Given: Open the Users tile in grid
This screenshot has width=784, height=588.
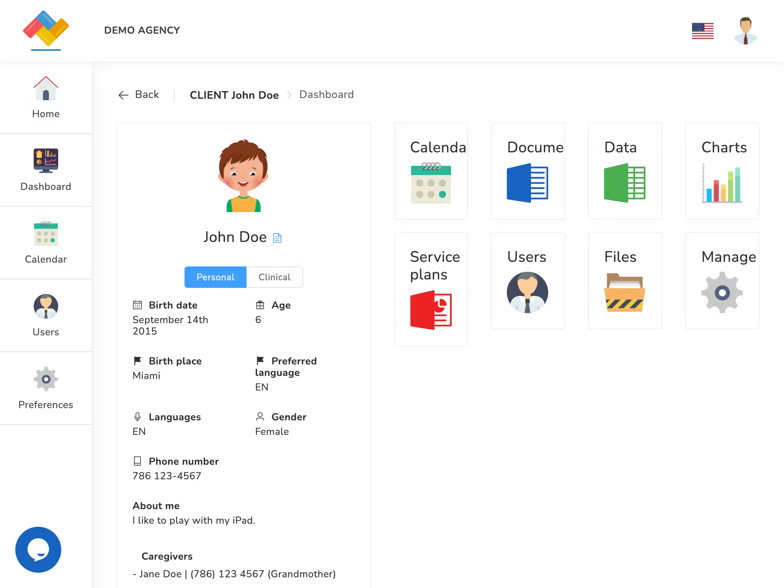Looking at the screenshot, I should (528, 281).
